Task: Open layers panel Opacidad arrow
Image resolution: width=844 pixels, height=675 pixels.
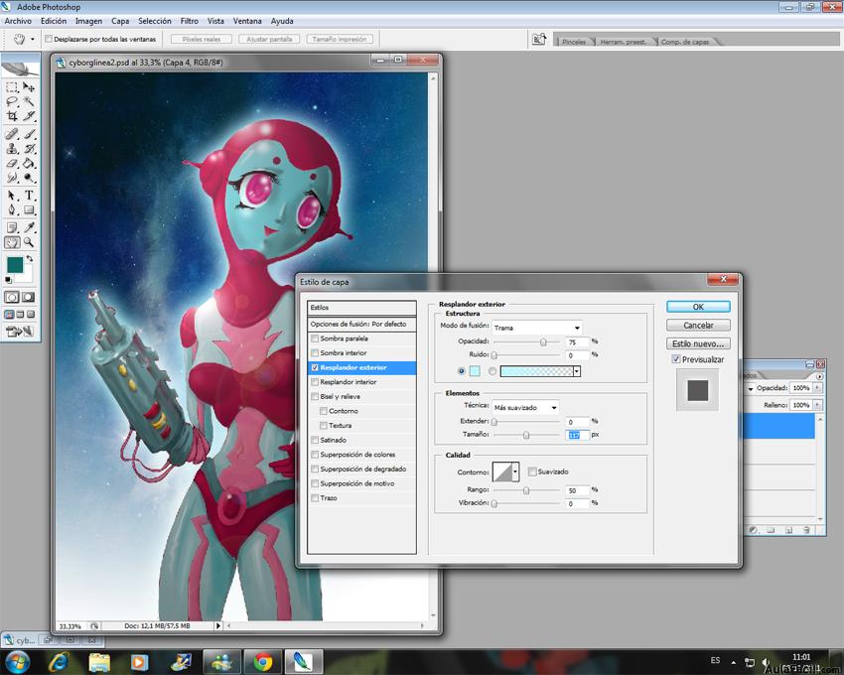Action: click(x=817, y=387)
